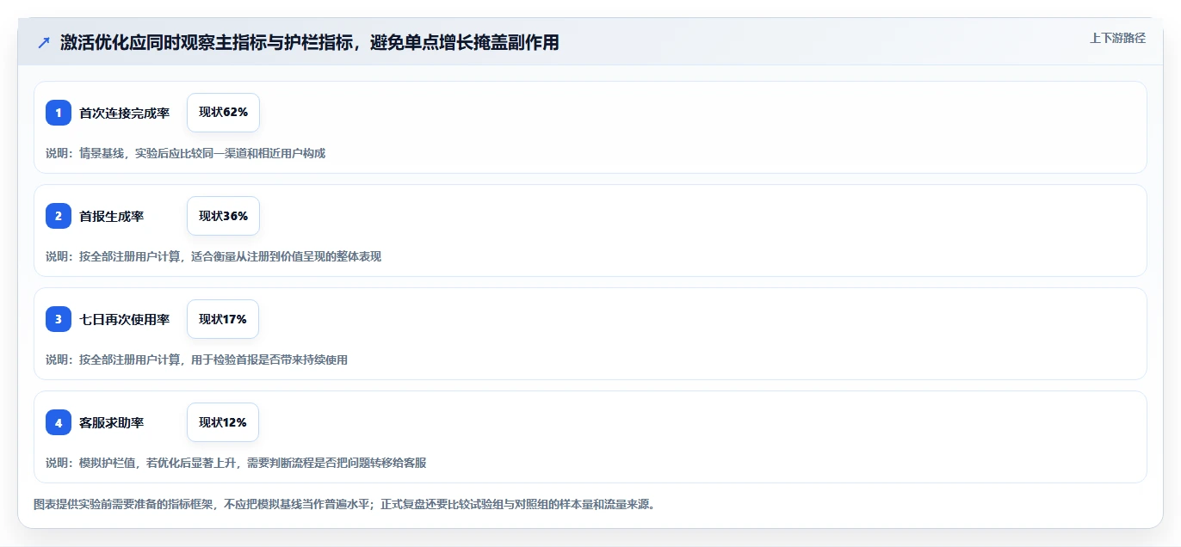
Task: Click the 现状12% value chip
Action: coord(223,422)
